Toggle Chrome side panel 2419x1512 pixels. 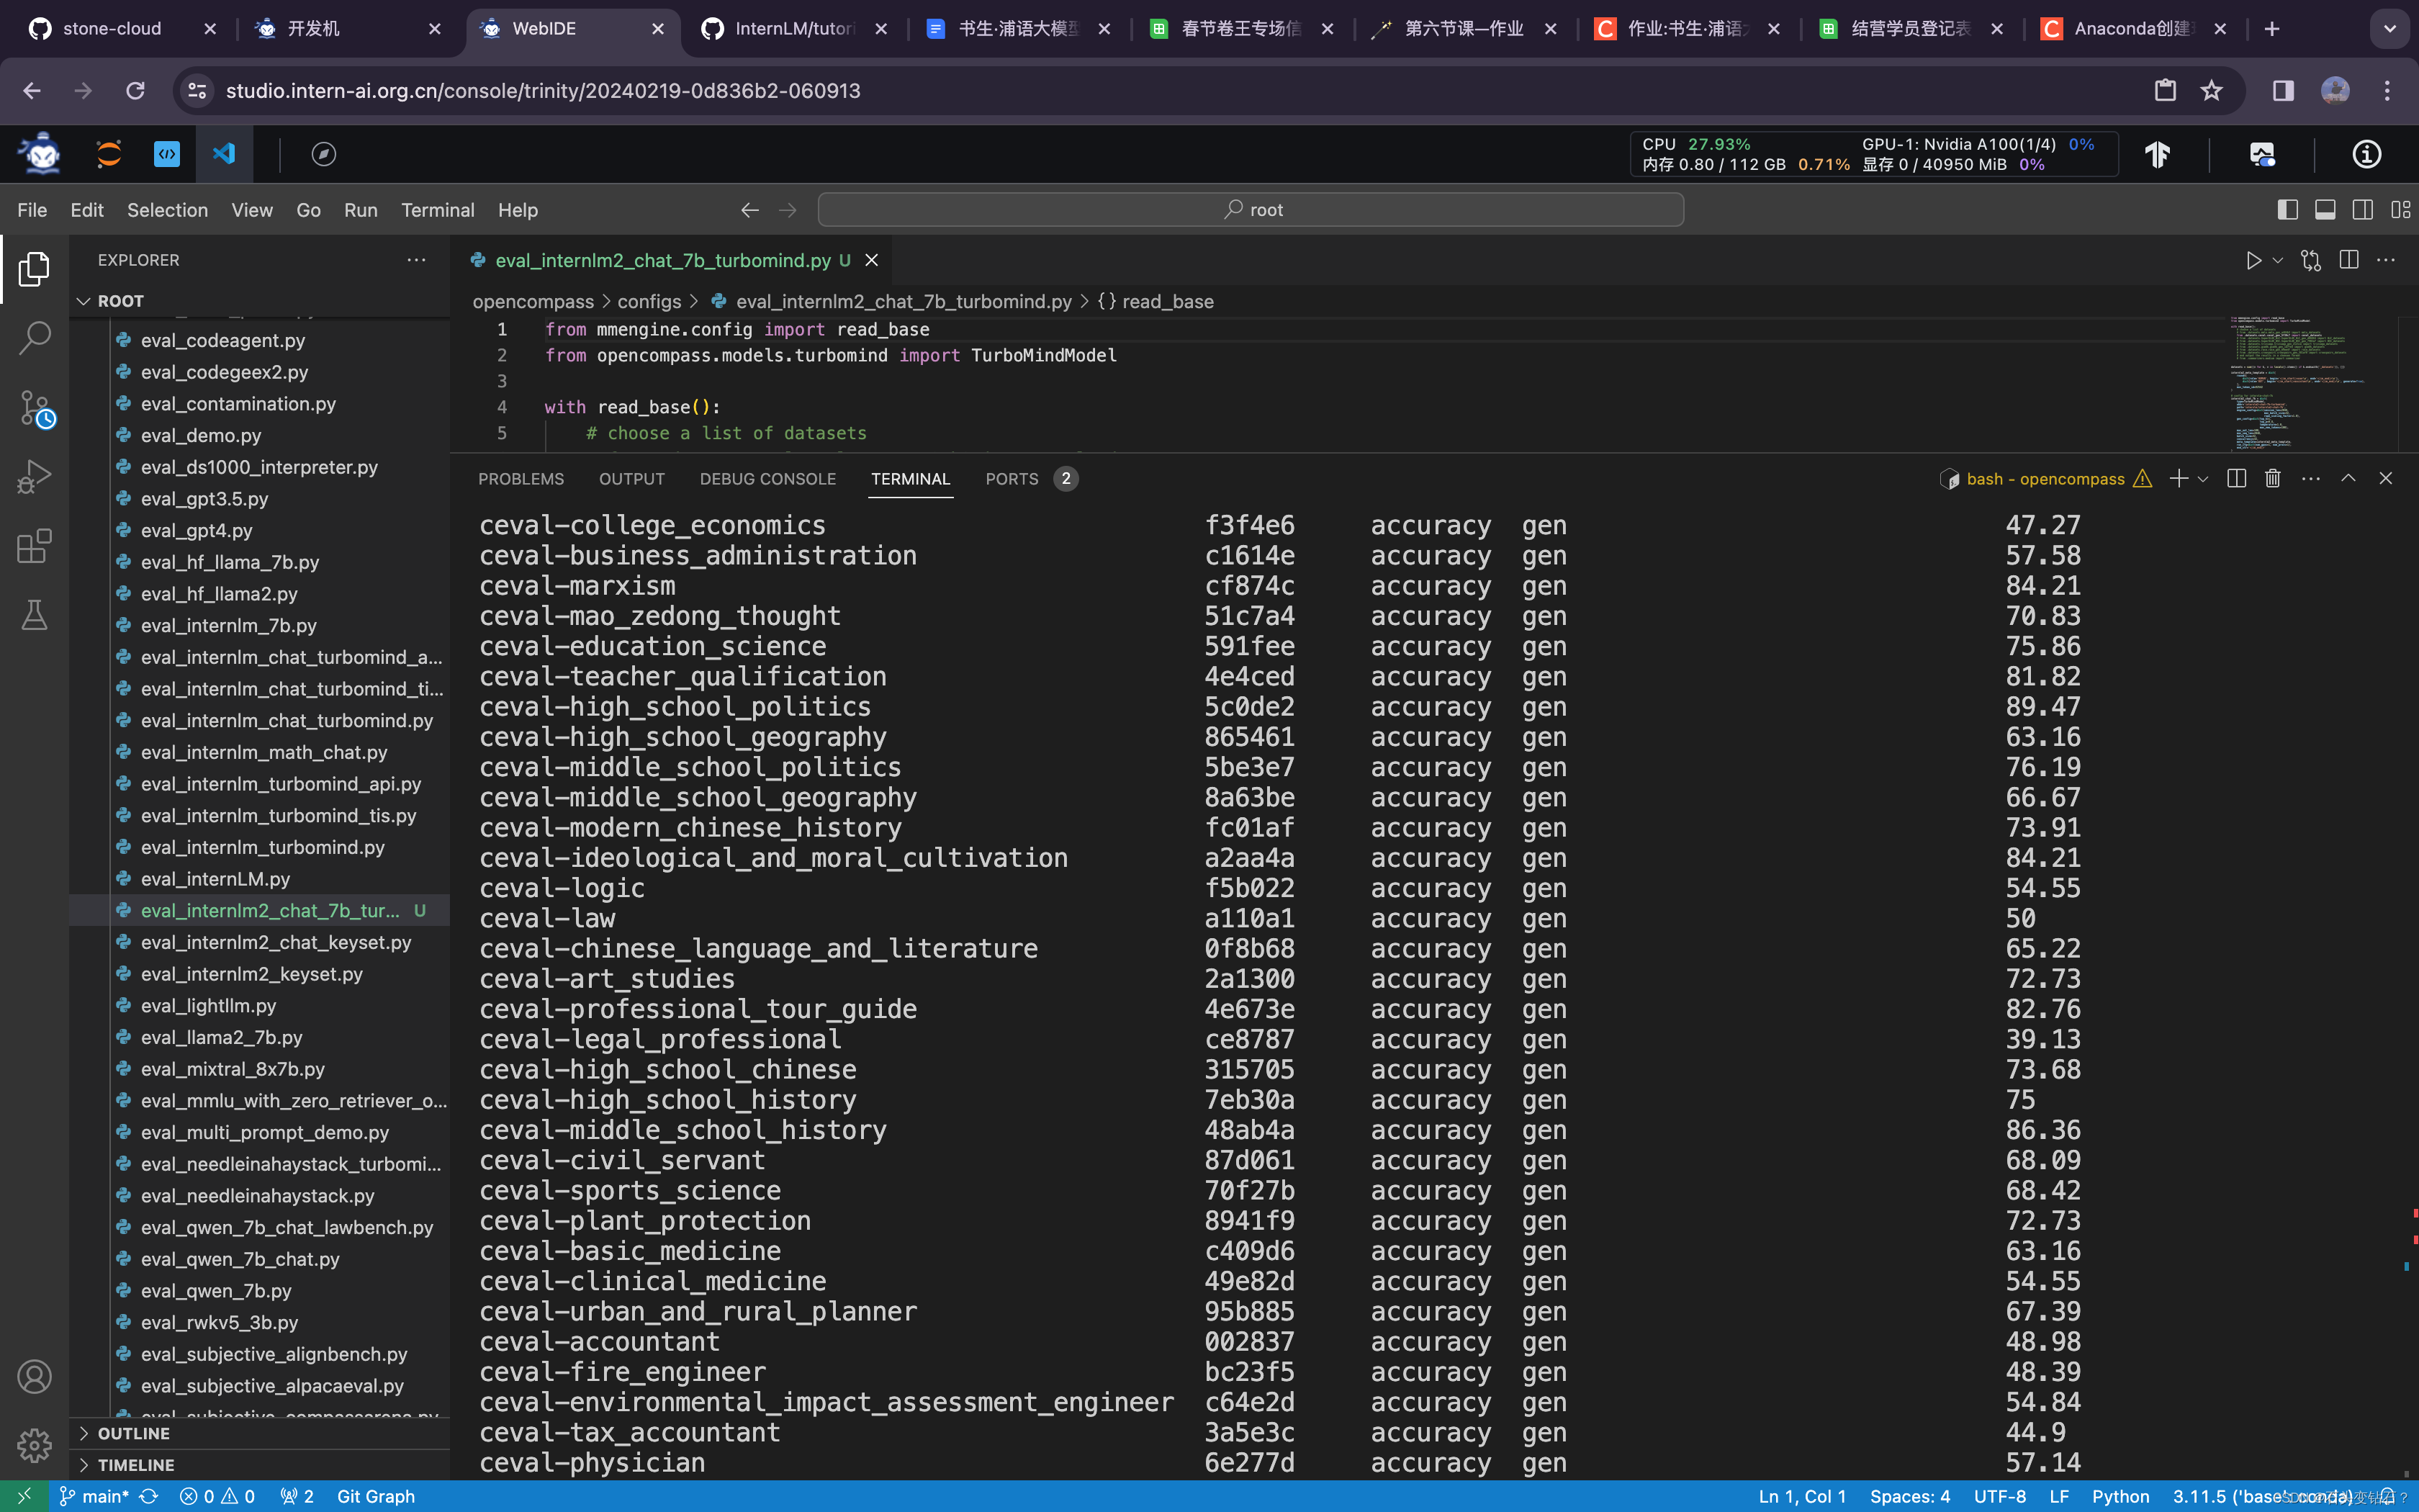click(x=2283, y=90)
